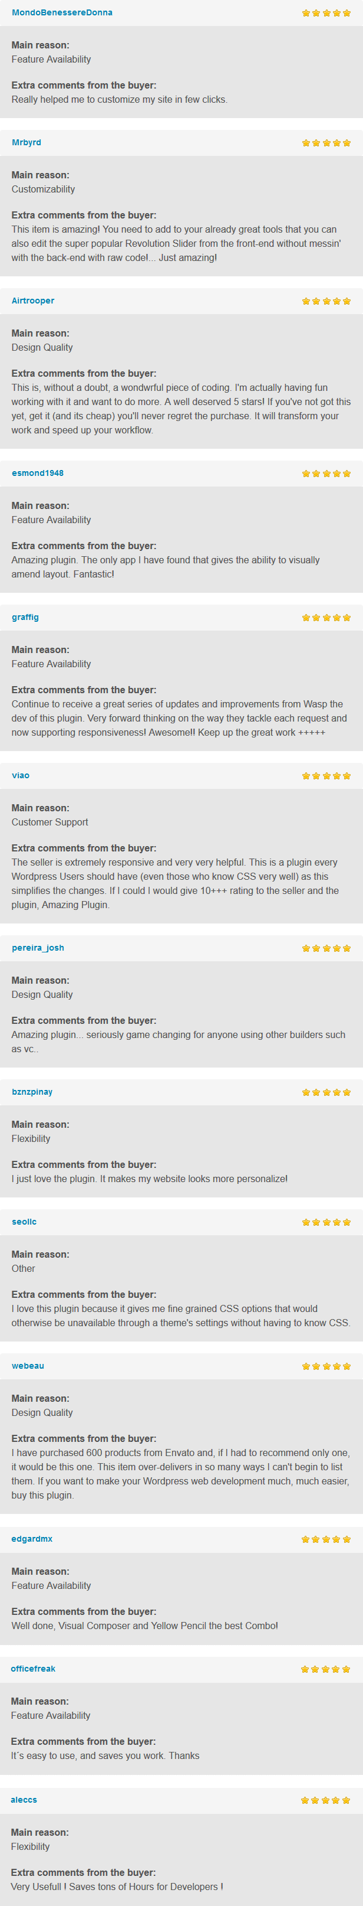Viewport: 363px width, 1906px height.
Task: Click the stars next to esmond1948
Action: point(326,474)
